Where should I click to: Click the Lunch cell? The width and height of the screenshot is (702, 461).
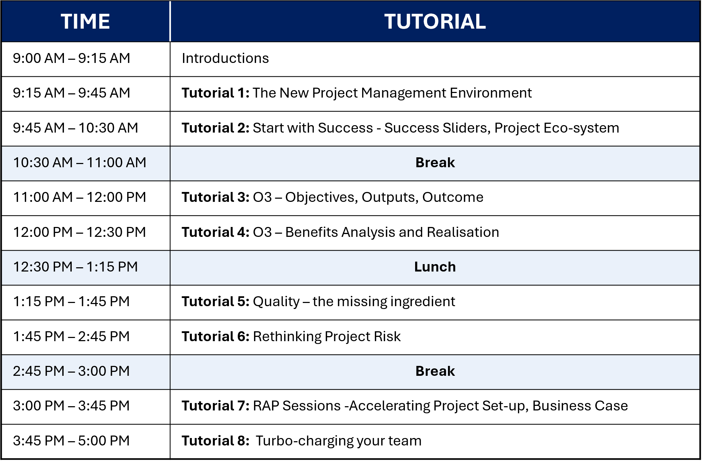coord(435,268)
